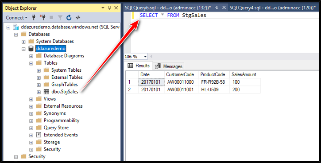Expand Security folder under ddazuredemo database
Screen dimensions: 321x163
[31, 150]
